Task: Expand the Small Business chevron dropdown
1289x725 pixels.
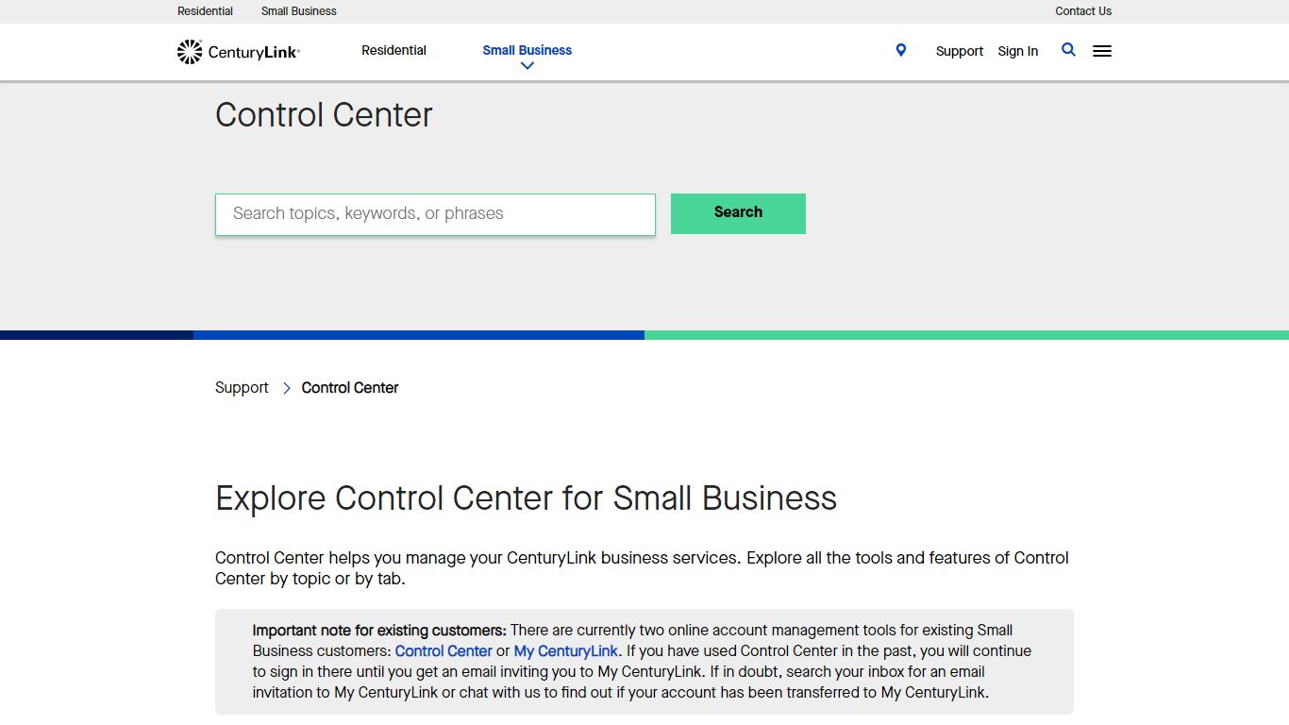Action: [527, 66]
